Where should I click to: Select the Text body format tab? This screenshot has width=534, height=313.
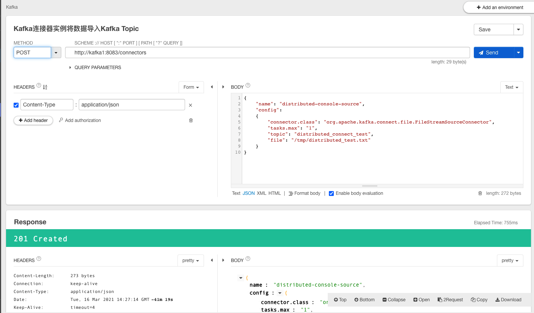(x=236, y=193)
